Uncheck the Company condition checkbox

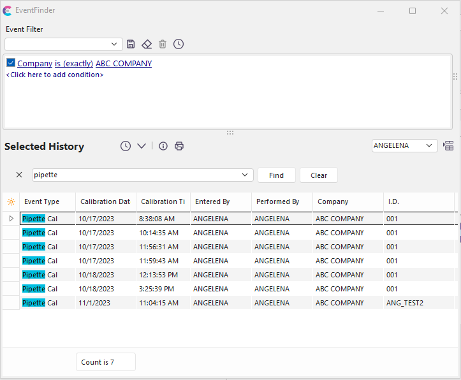tap(11, 63)
